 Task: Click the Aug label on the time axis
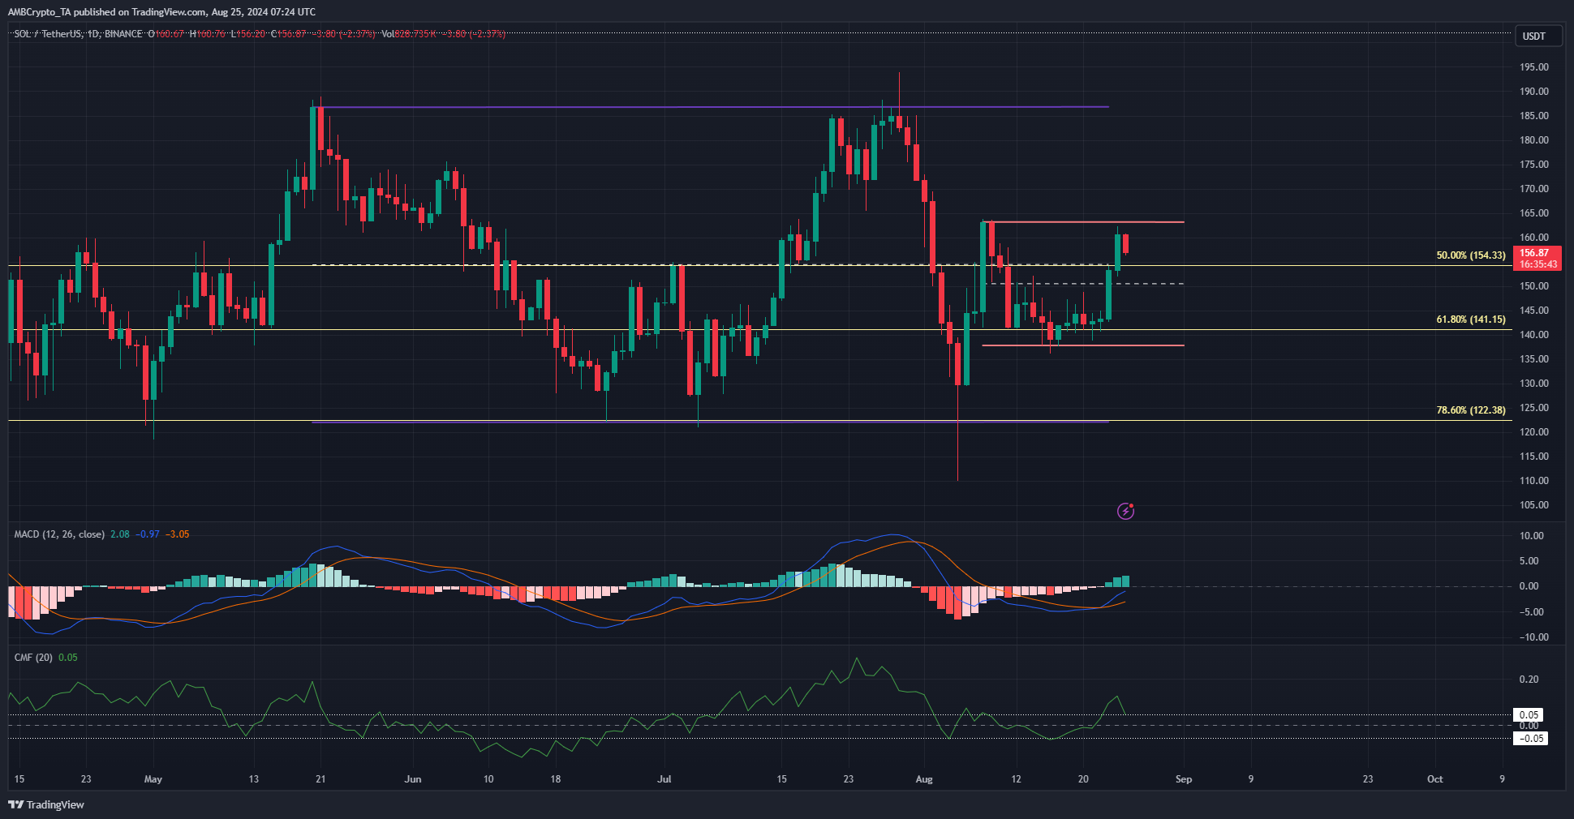(x=924, y=779)
